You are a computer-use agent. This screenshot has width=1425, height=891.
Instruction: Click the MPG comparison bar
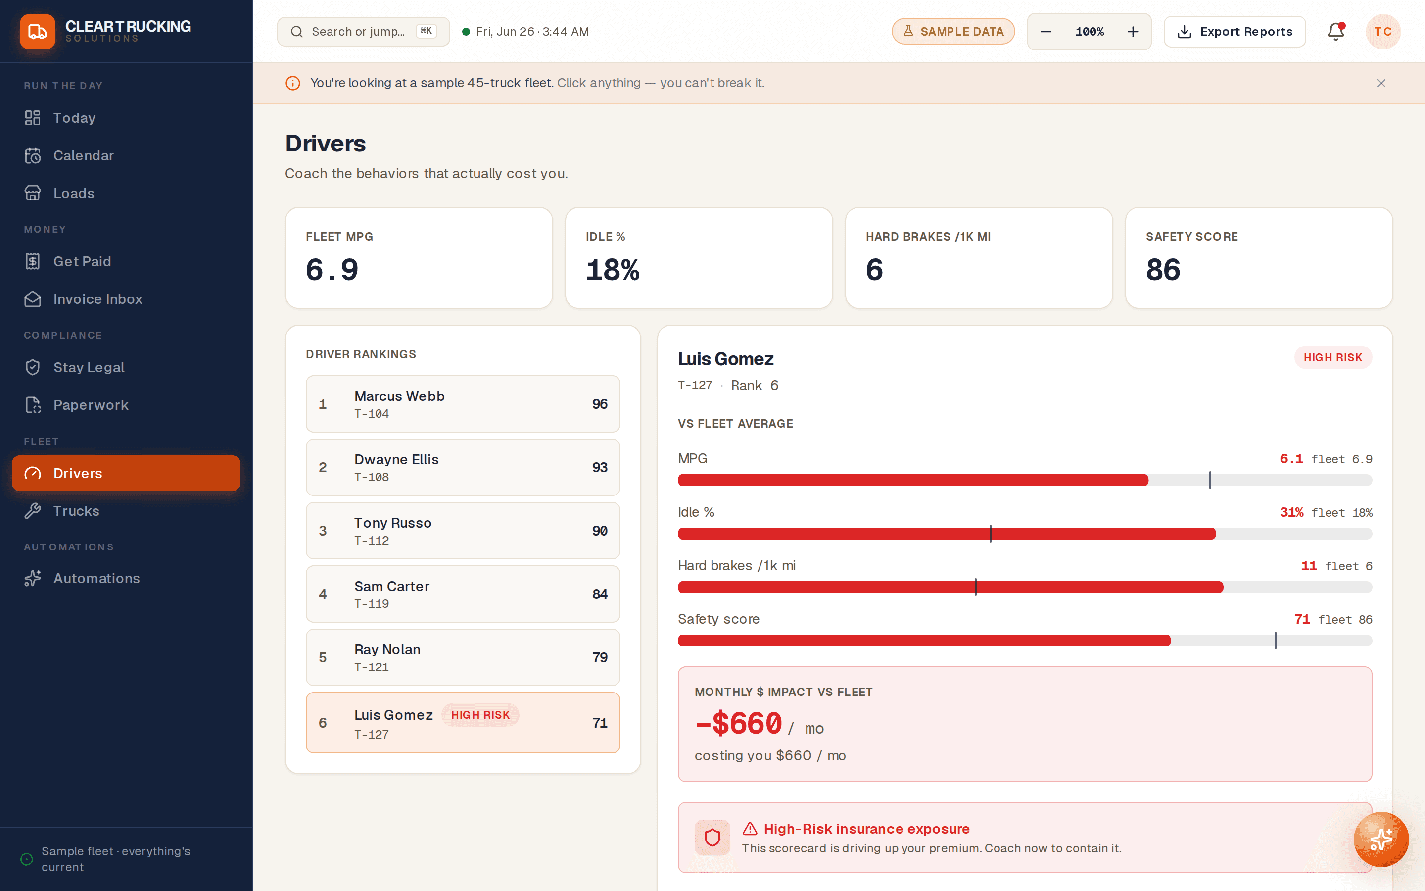click(1025, 480)
